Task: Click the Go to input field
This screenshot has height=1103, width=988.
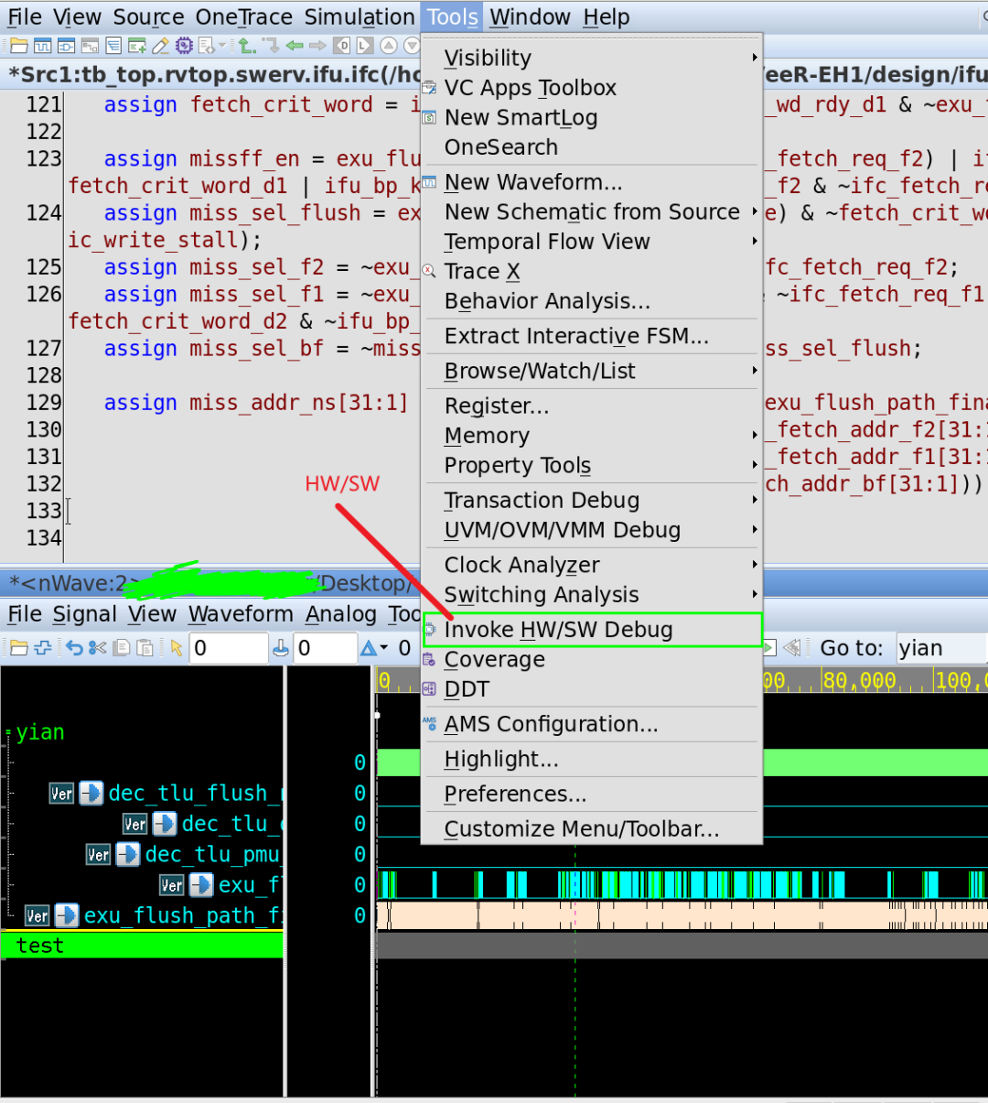Action: (941, 648)
